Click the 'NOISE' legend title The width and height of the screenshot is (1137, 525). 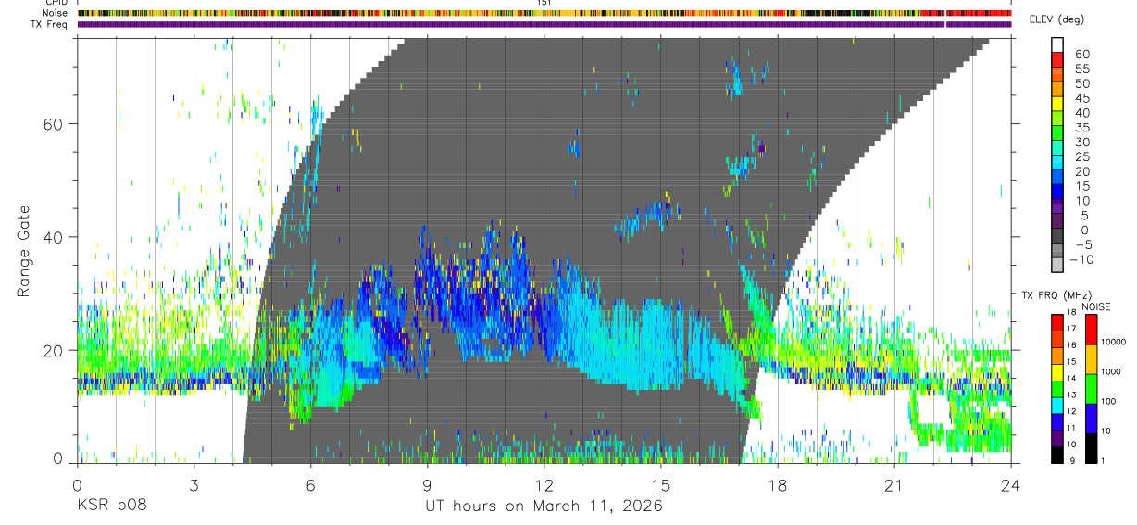click(x=1095, y=306)
